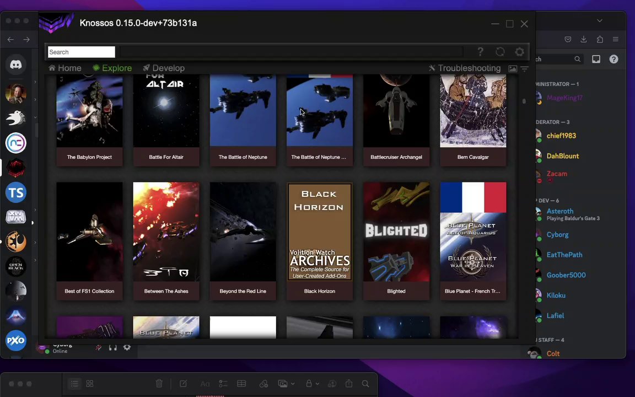
Task: Toggle Discord microphone mute icon
Action: tap(99, 347)
